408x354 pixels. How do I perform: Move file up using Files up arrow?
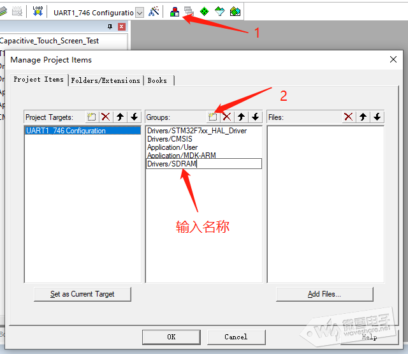pos(363,117)
